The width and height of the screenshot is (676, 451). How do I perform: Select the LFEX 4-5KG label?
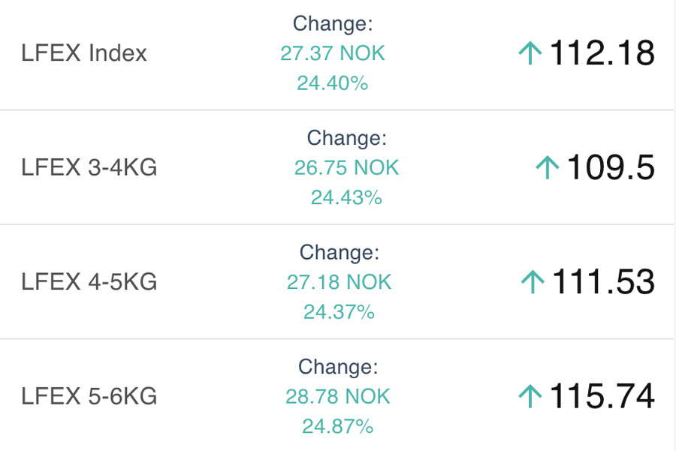click(89, 282)
